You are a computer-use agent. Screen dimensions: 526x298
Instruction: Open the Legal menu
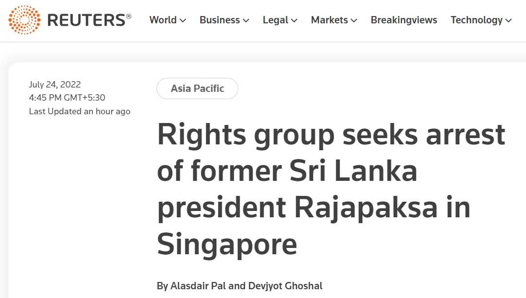(275, 20)
